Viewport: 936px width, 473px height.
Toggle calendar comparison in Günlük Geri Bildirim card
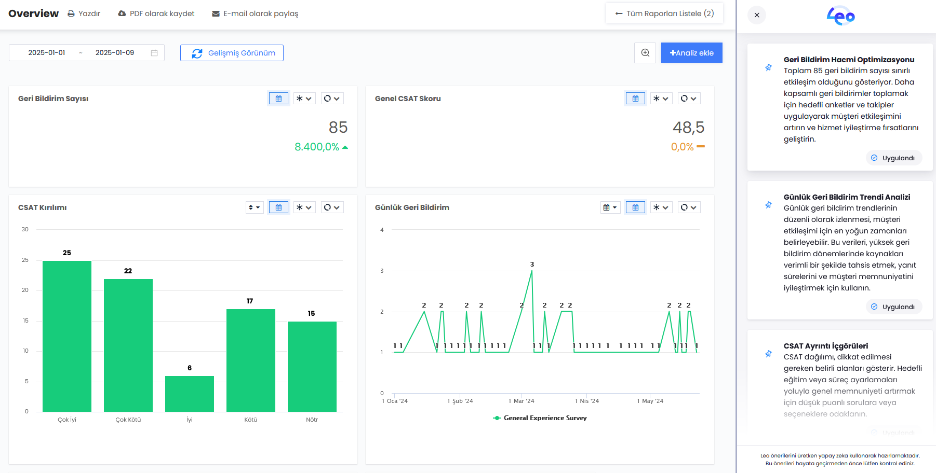[x=635, y=207]
